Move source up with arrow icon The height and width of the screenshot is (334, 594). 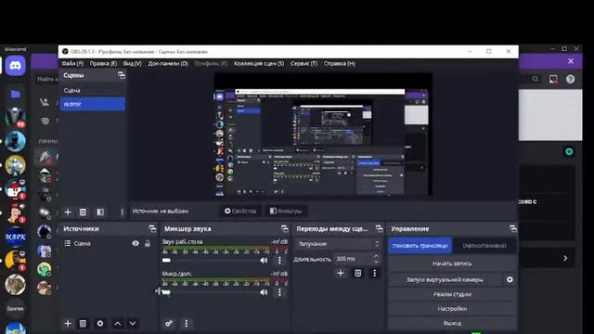click(x=118, y=324)
